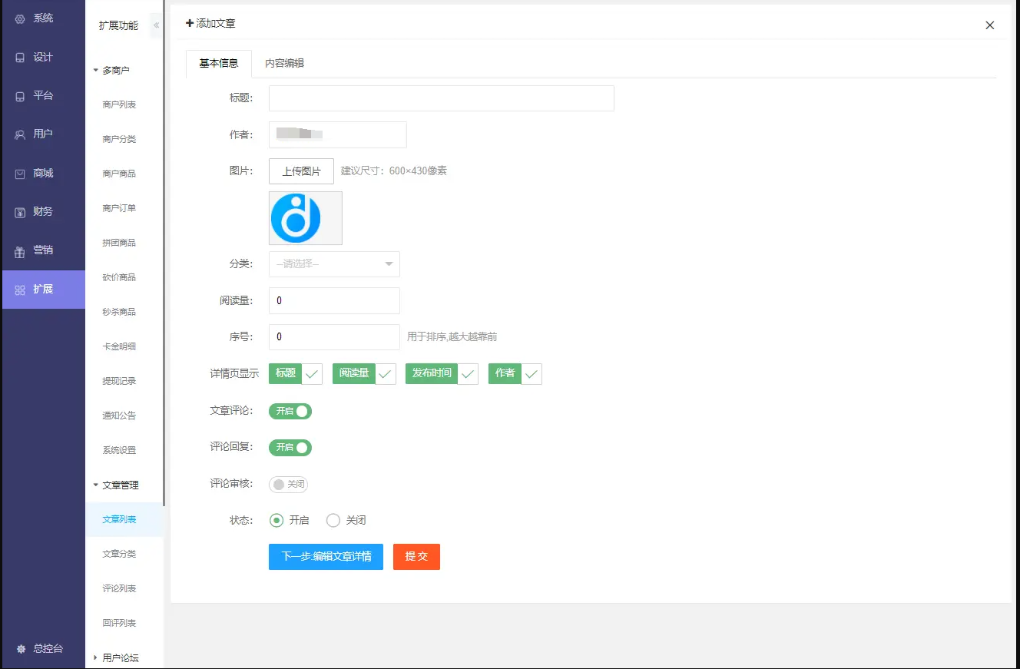Select the 设计 sidebar icon
The height and width of the screenshot is (669, 1020).
click(x=20, y=58)
